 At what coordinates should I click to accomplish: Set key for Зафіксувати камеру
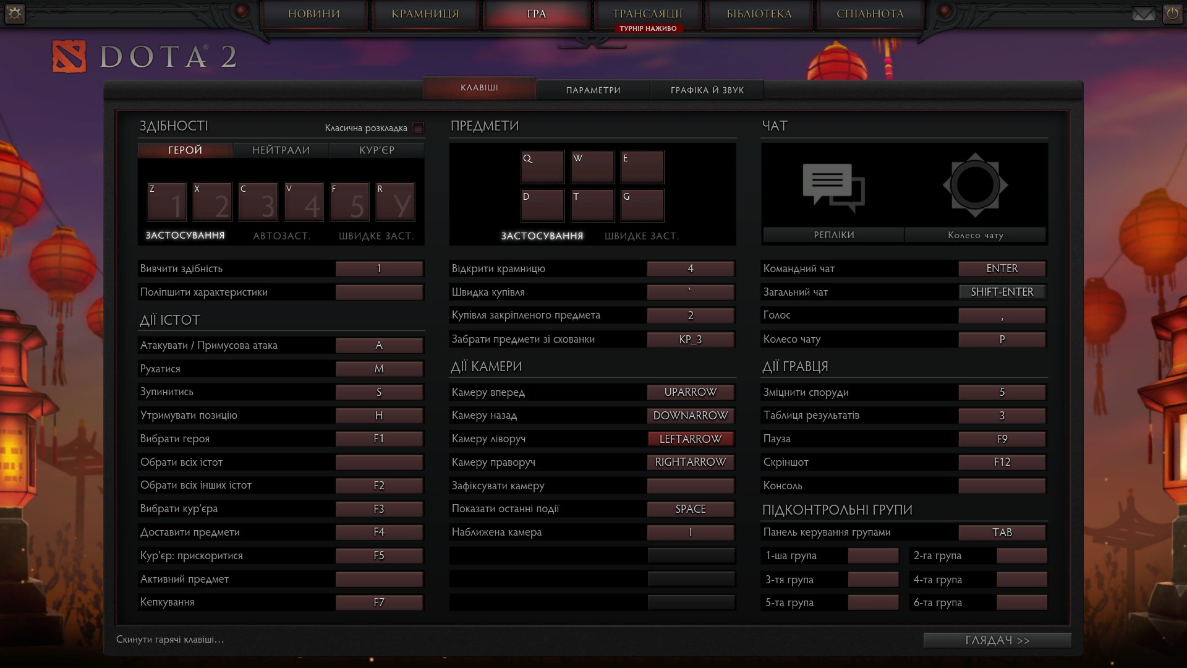pyautogui.click(x=691, y=486)
